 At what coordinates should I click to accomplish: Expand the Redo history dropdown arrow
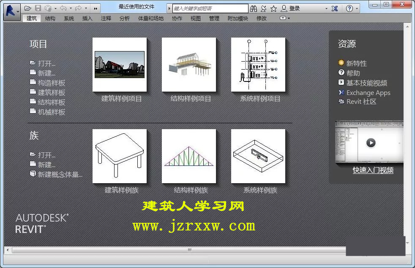coord(86,8)
